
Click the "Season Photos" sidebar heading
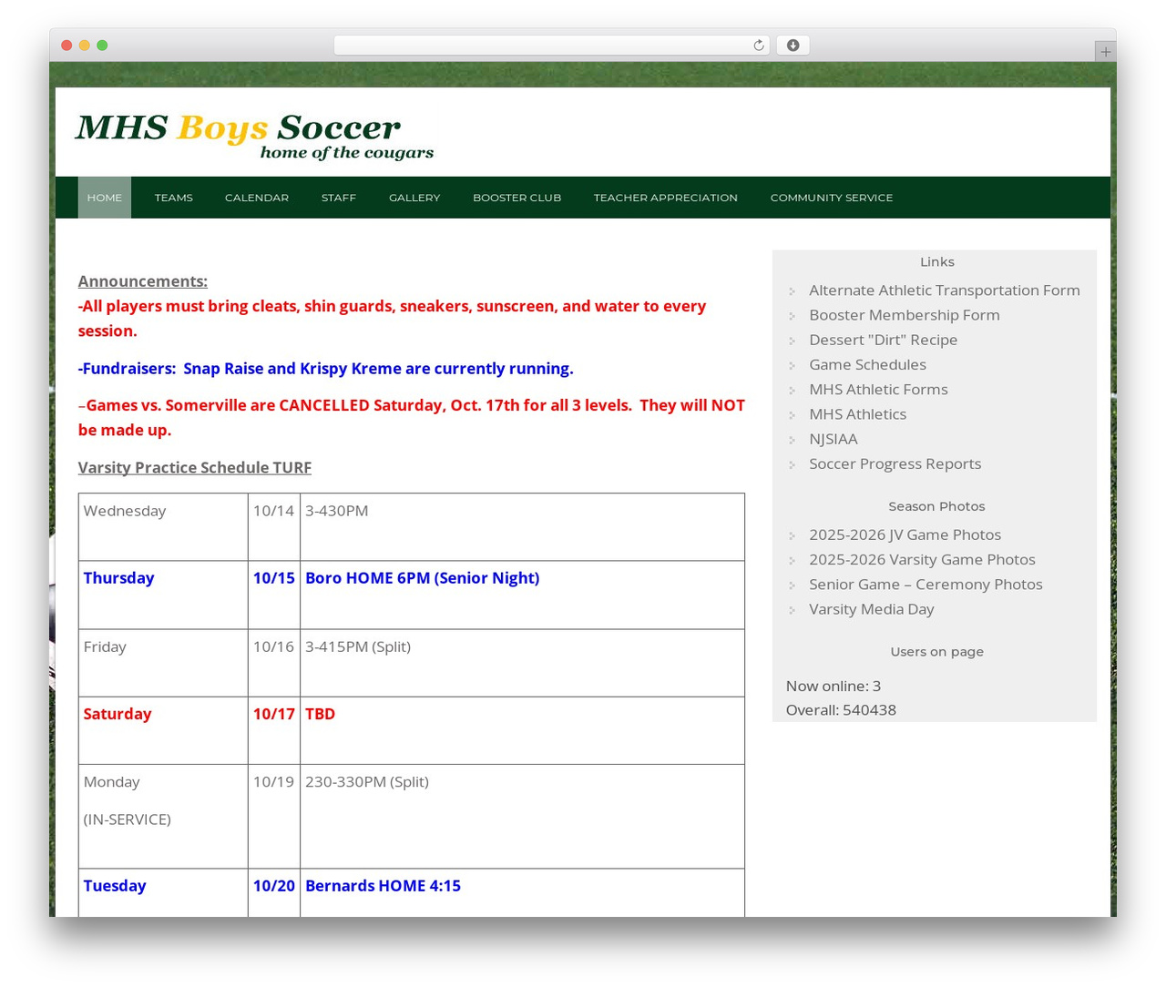click(936, 506)
